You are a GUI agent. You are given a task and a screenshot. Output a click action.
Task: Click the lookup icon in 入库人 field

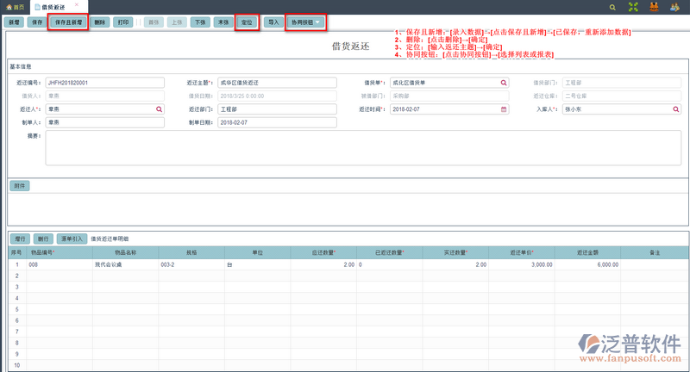[677, 109]
